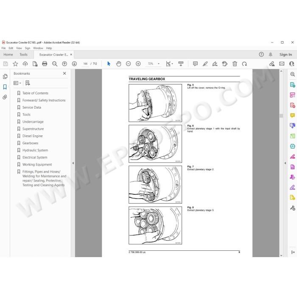Open the Comment tool in right pane
Screen dimensions: 297x297
tap(292, 115)
